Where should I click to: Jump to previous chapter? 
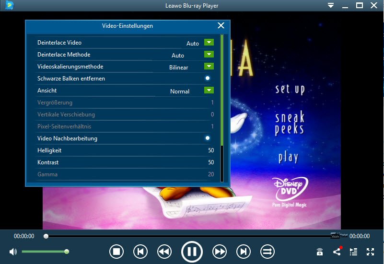tap(140, 252)
